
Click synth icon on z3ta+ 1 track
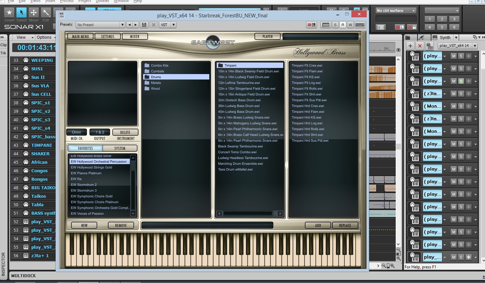26,255
